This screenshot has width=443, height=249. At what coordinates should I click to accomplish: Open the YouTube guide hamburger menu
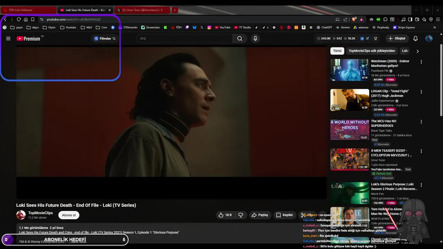tap(8, 38)
